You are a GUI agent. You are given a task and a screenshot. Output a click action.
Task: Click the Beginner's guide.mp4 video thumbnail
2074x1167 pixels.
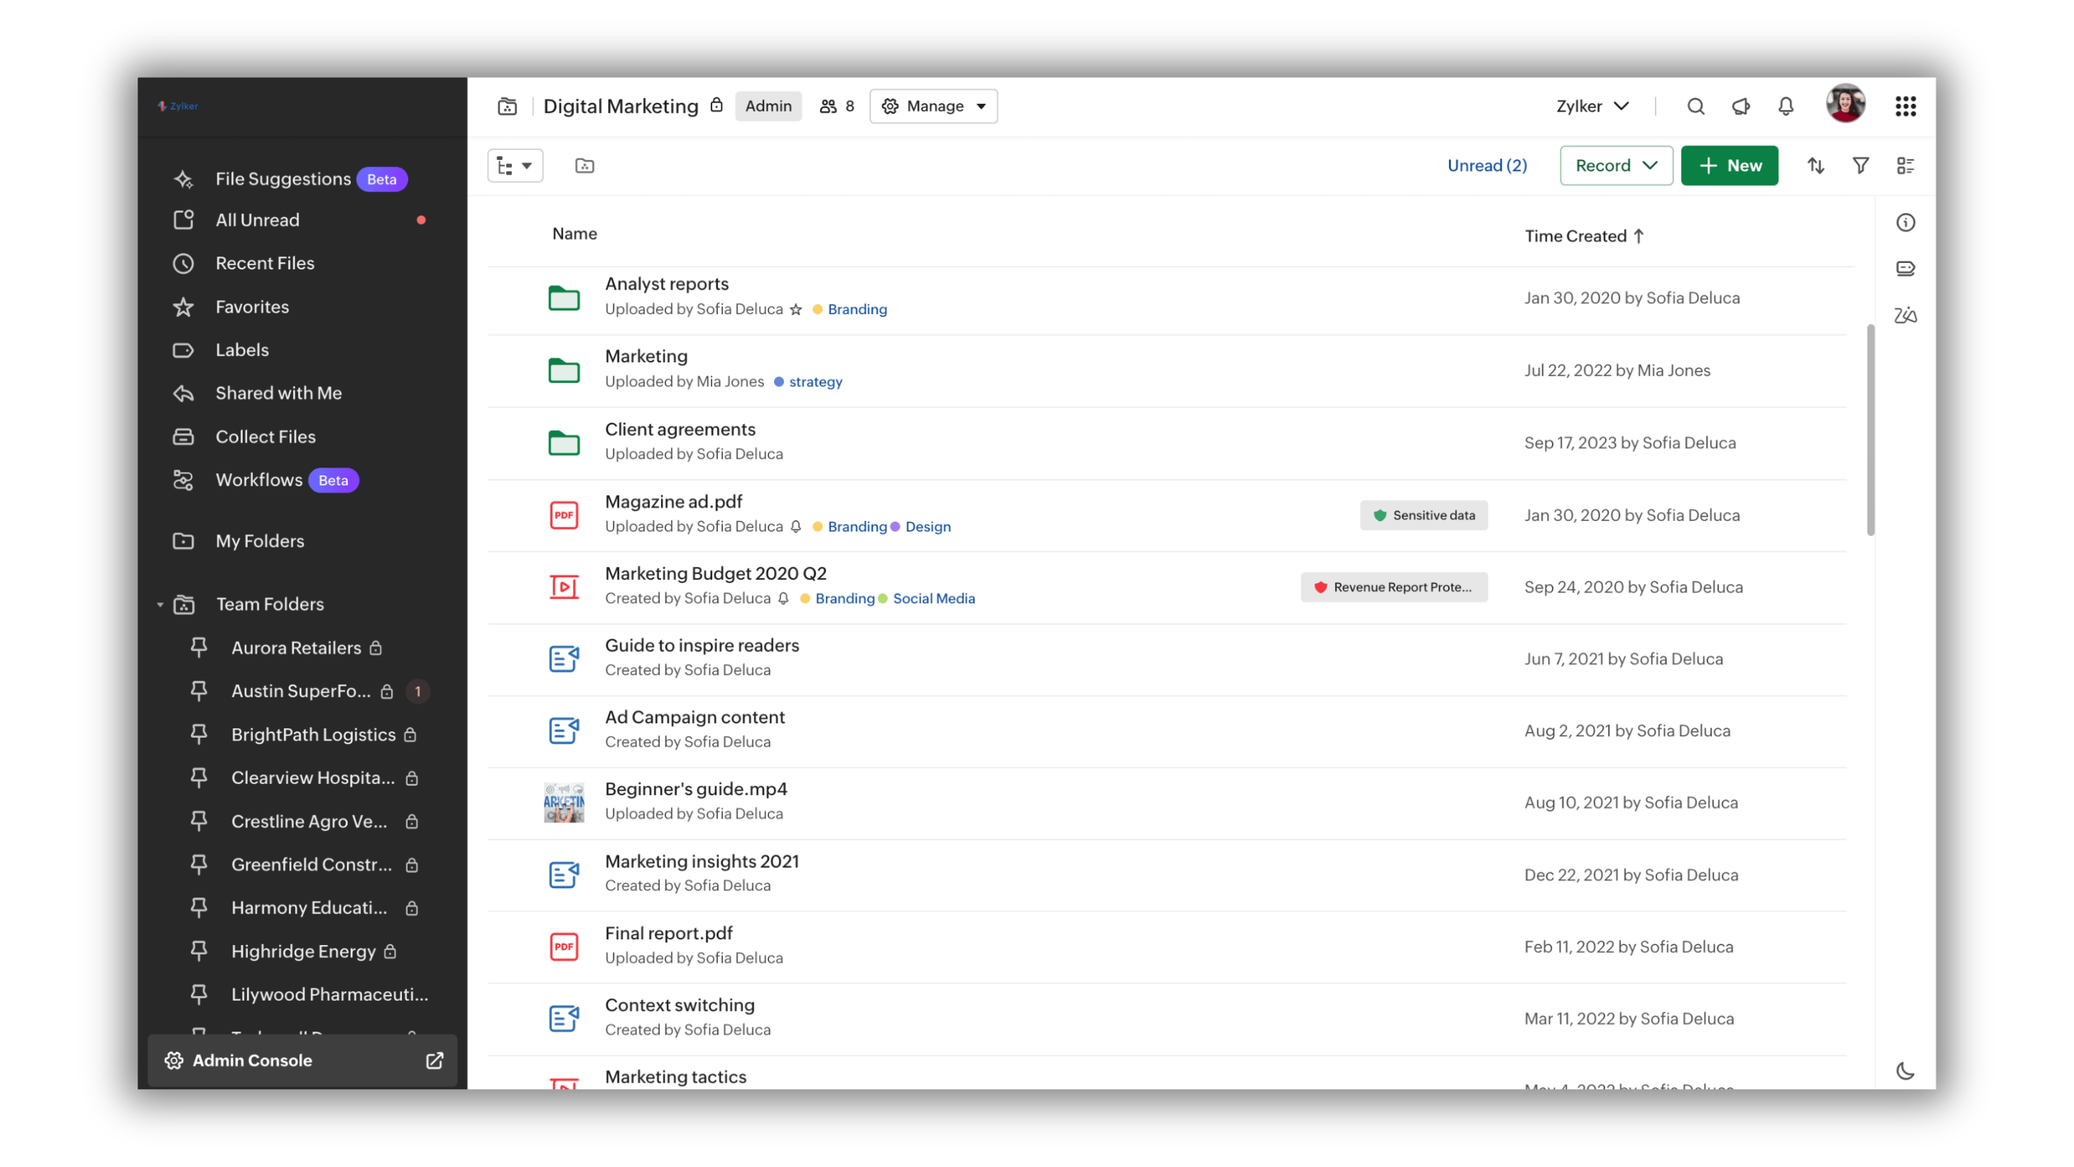click(x=564, y=801)
